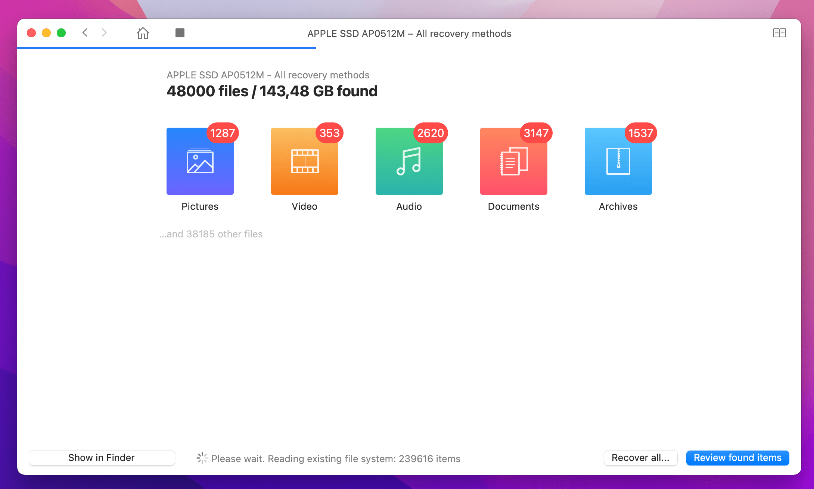Click the scan progress bar under toolbar
The image size is (814, 489).
tap(167, 48)
